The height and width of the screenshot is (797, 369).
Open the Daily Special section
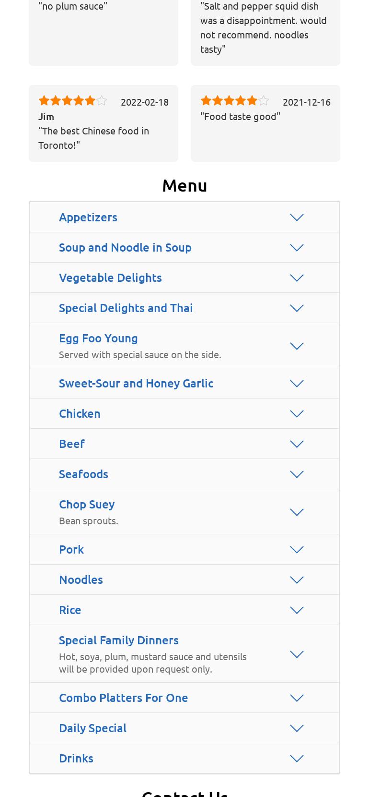pos(92,728)
